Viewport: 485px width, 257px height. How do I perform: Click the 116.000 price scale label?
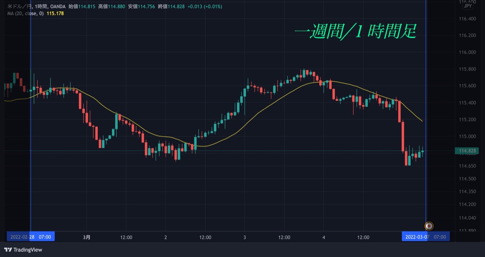[x=467, y=52]
